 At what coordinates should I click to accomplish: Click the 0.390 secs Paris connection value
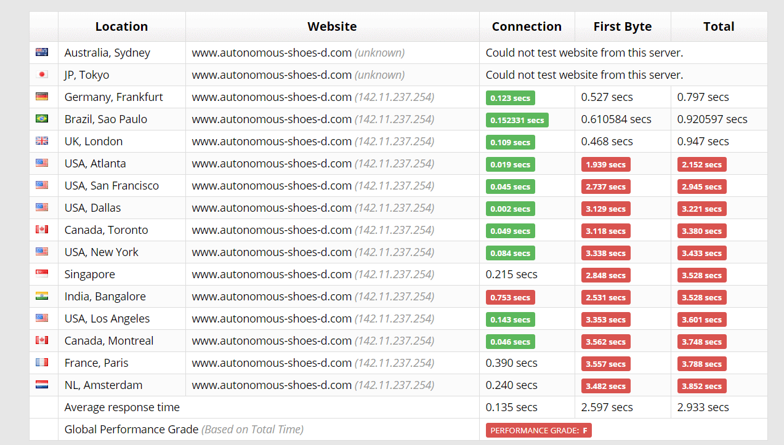tap(512, 363)
